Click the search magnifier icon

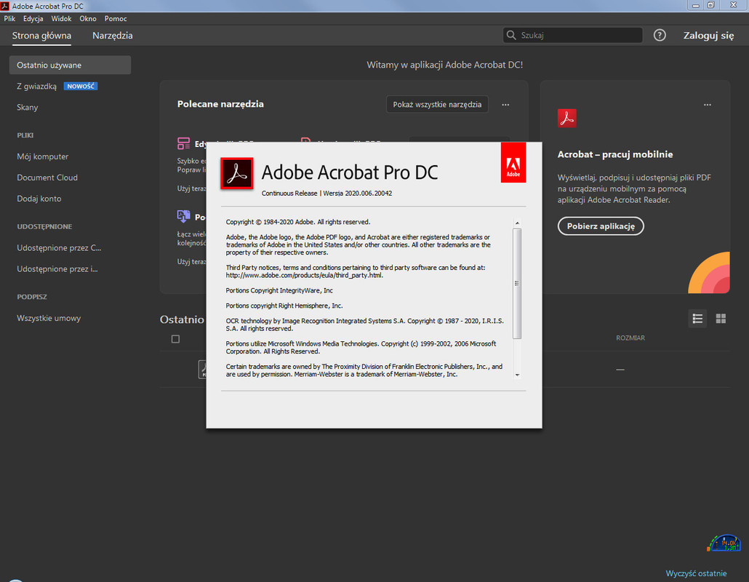click(511, 35)
